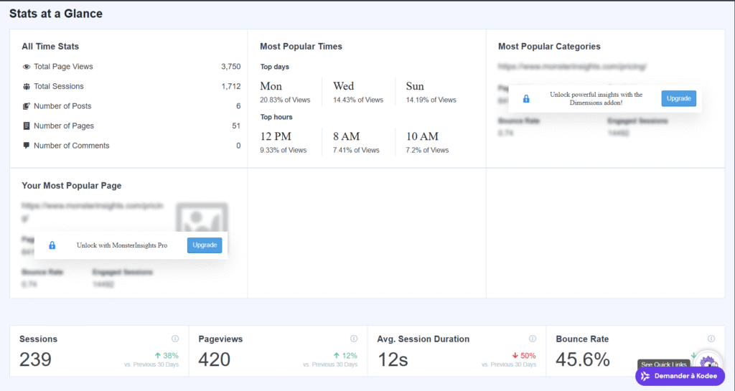
Task: Click the Sessions value 239
Action: coord(36,359)
